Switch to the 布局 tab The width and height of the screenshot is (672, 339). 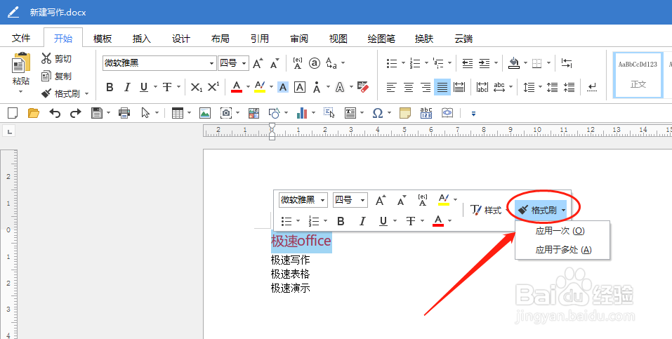[x=220, y=39]
